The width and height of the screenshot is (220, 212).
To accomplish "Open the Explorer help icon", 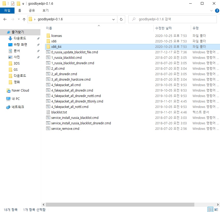I will coord(217,11).
